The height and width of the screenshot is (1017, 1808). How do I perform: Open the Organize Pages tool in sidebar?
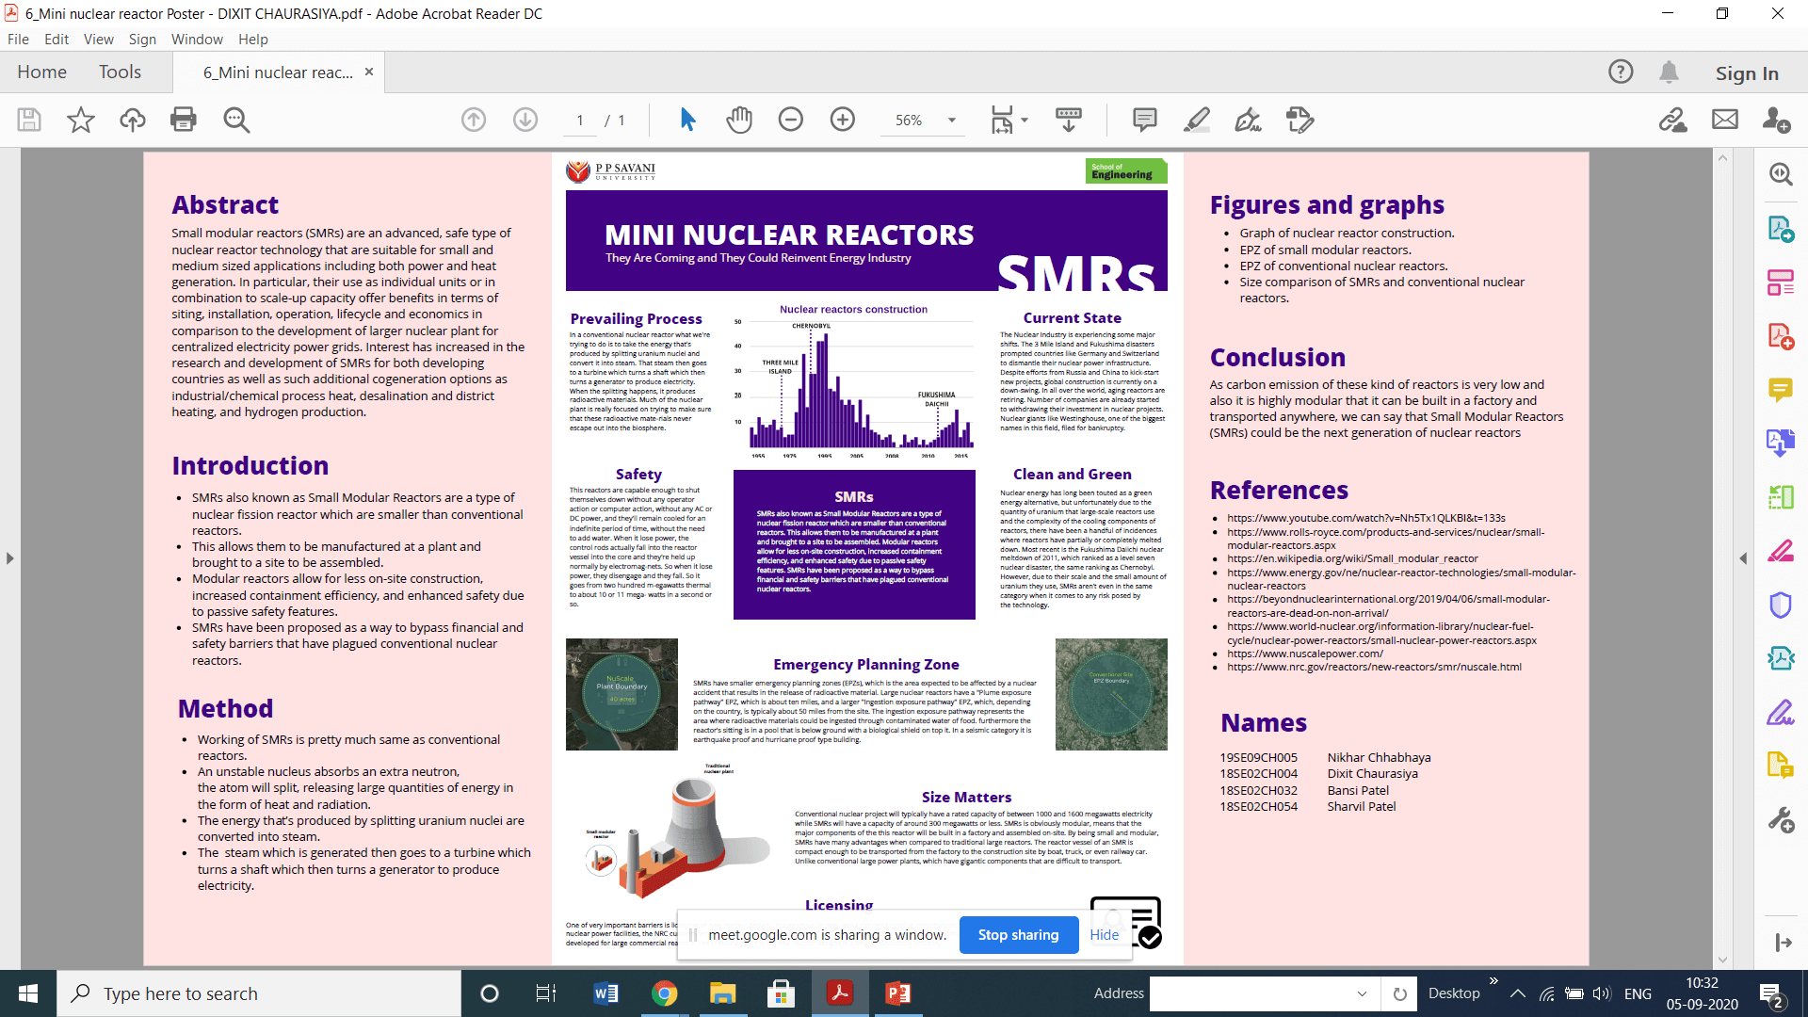click(1781, 282)
